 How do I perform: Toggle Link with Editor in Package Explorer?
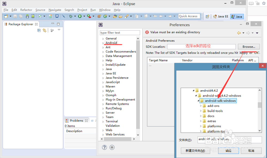click(x=44, y=30)
